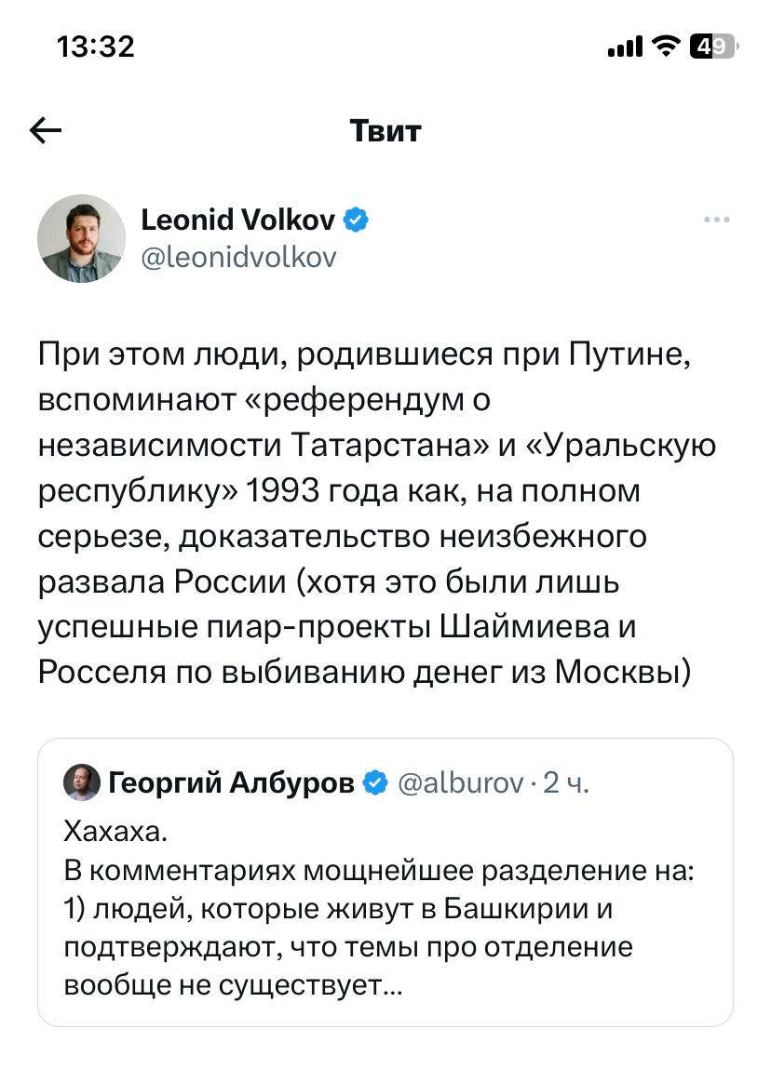Image resolution: width=771 pixels, height=1069 pixels.
Task: Tap the 13:32 clock in status bar
Action: [96, 46]
